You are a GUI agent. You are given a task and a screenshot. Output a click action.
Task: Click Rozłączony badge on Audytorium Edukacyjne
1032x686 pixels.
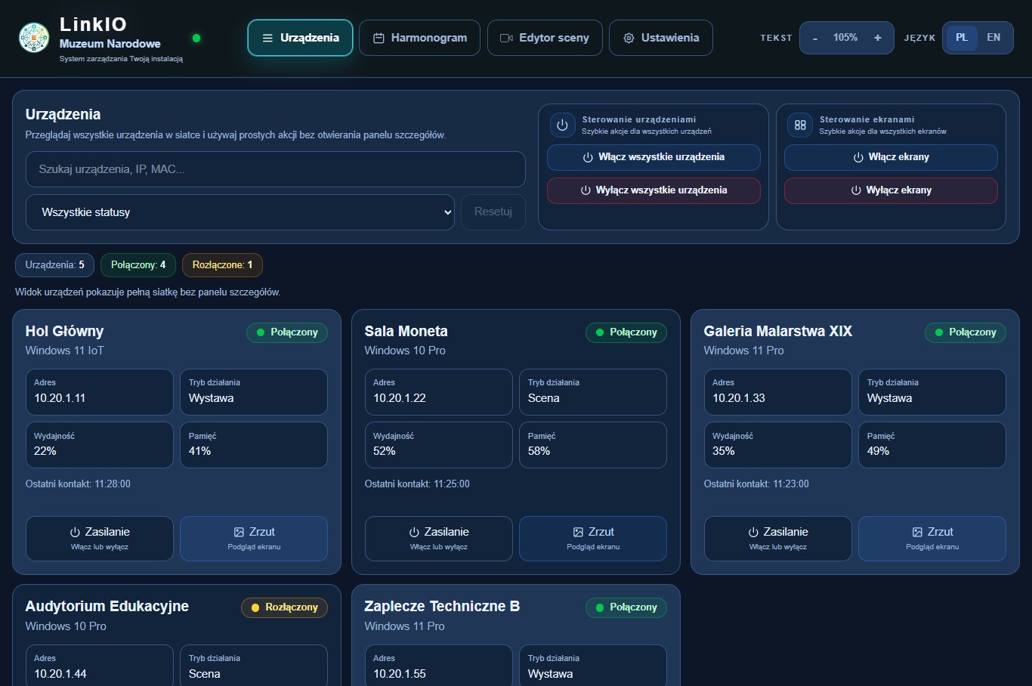pos(284,607)
